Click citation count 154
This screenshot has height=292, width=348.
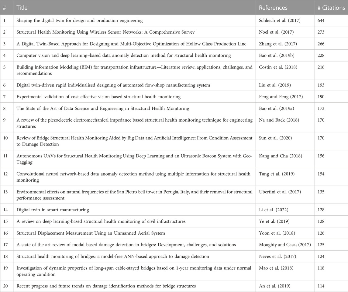click(x=321, y=174)
